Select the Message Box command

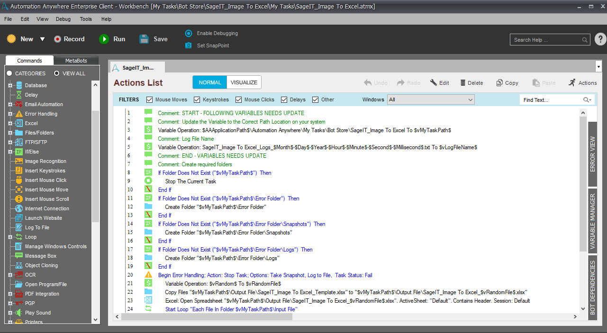[40, 256]
